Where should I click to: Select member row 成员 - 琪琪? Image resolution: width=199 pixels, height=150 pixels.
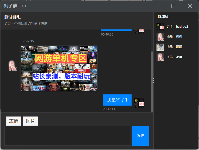pos(176,37)
